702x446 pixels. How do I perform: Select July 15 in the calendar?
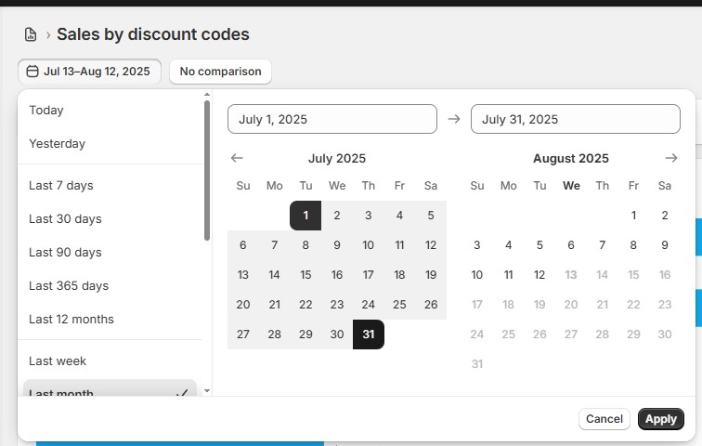tap(305, 275)
